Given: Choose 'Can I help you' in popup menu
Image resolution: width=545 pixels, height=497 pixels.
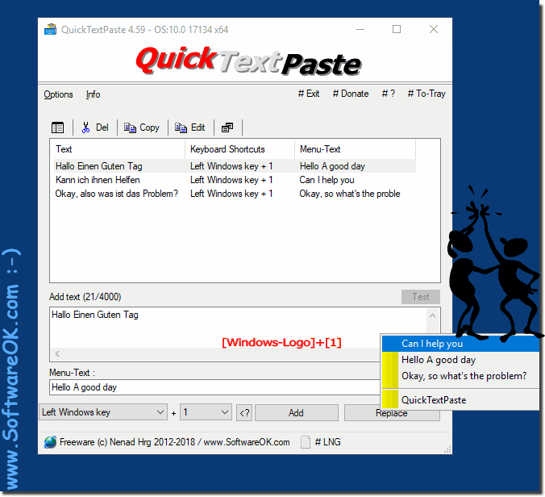Looking at the screenshot, I should (461, 344).
